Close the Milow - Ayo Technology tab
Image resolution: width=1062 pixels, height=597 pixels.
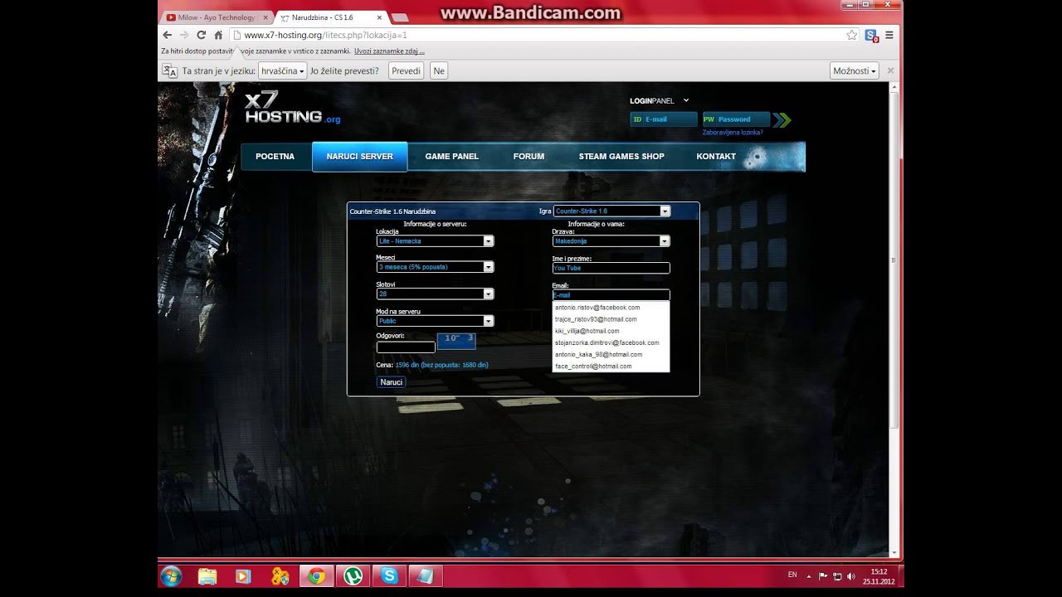(265, 17)
